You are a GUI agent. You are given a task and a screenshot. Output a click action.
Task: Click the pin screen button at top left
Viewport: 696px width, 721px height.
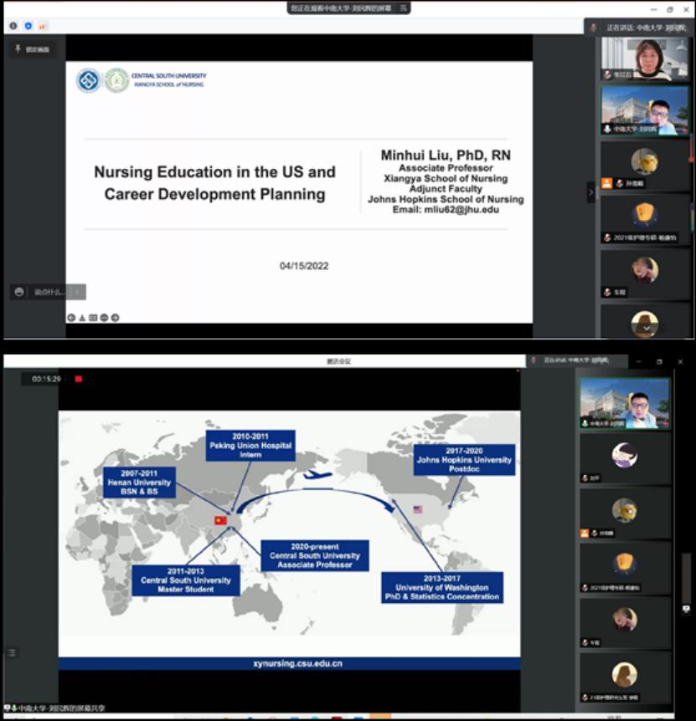32,49
